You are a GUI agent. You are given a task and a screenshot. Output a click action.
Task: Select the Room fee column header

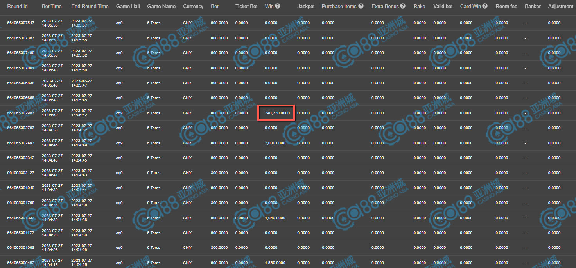coord(506,6)
